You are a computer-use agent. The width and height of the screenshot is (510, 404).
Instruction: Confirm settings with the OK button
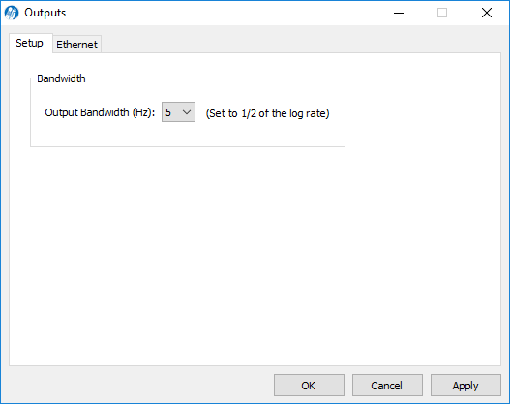[309, 386]
